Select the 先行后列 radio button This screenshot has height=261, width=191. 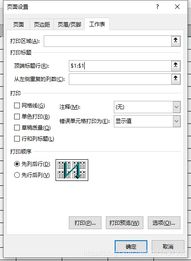click(x=17, y=175)
